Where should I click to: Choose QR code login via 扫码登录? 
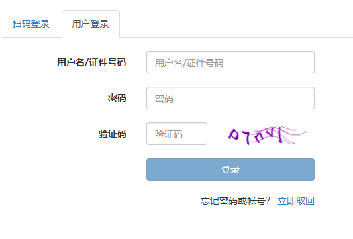pos(31,24)
